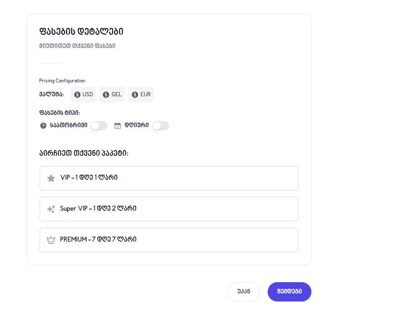The image size is (398, 310).
Task: Enable the საათობრივი pricing toggle
Action: 99,125
